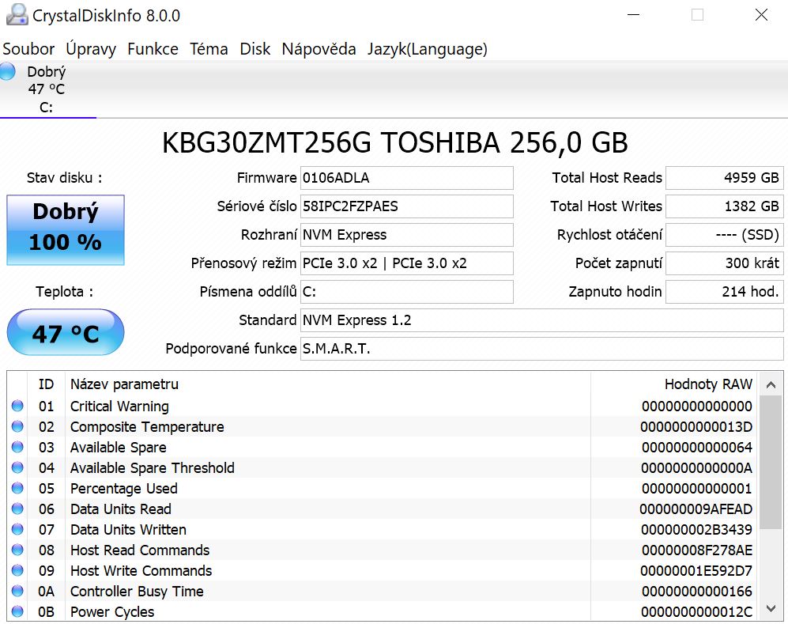788x624 pixels.
Task: Click the status orb for Controller Busy Time
Action: point(17,592)
